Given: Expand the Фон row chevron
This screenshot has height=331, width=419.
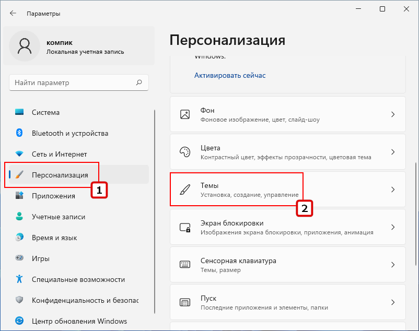Looking at the screenshot, I should (393, 114).
